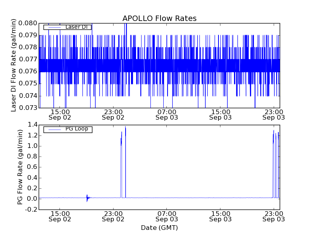Select the 'PG Loop' legend label
Screen dimensions: 311x233
(77, 129)
